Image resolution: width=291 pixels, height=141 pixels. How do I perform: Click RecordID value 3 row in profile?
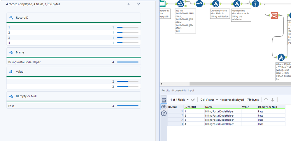(73, 38)
